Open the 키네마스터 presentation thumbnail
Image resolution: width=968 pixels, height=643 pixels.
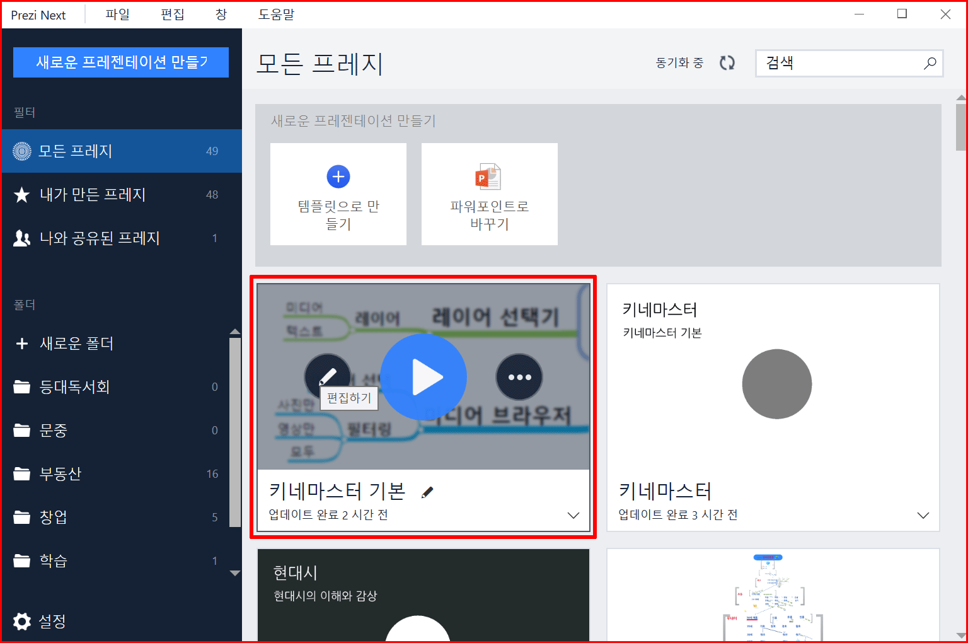[x=773, y=377]
